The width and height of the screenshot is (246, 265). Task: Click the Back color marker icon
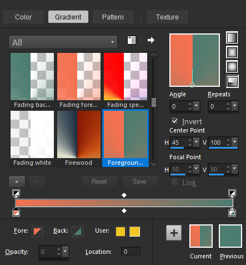(77, 232)
